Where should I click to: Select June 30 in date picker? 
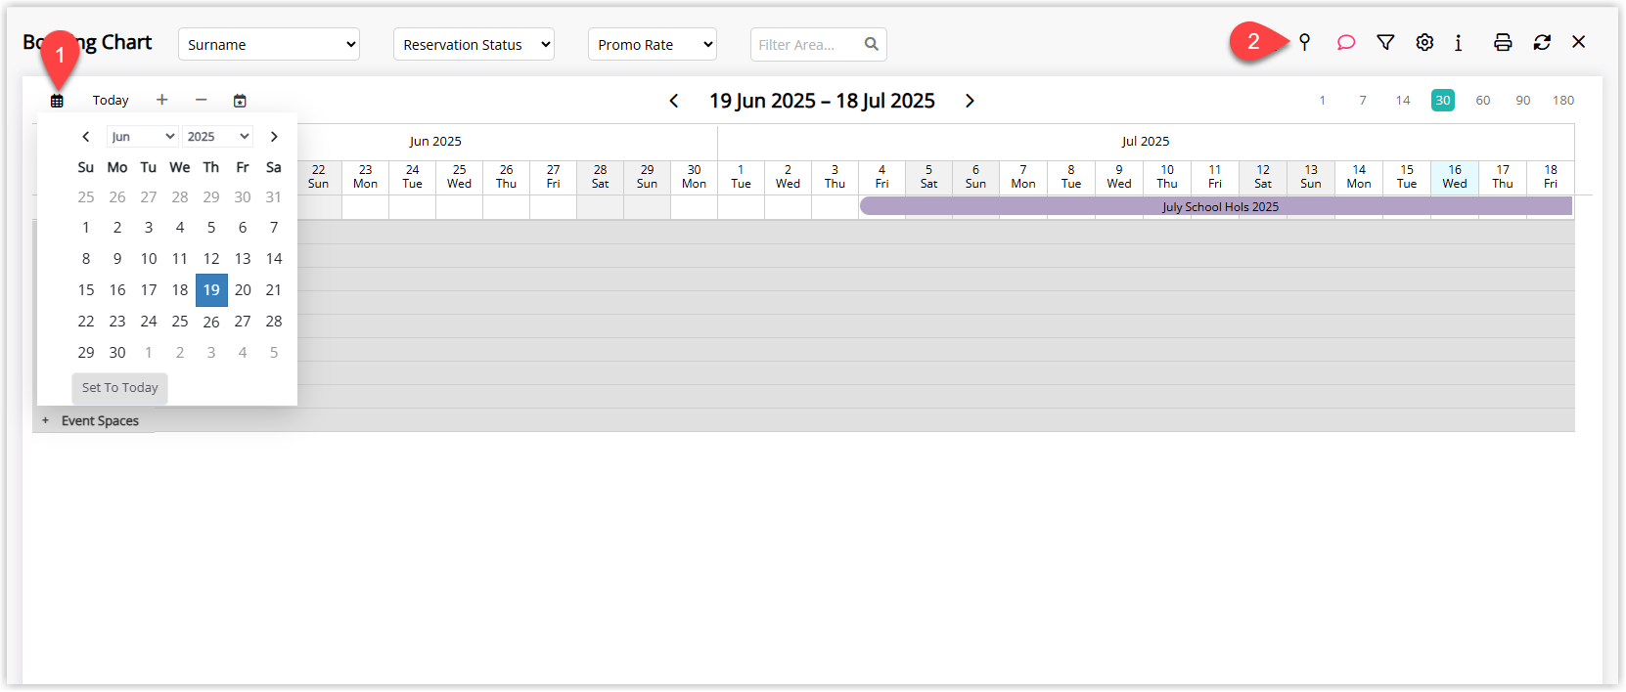[x=117, y=353]
